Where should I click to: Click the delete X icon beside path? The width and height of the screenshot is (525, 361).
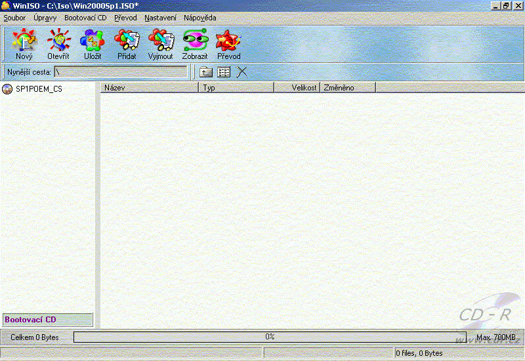(241, 72)
